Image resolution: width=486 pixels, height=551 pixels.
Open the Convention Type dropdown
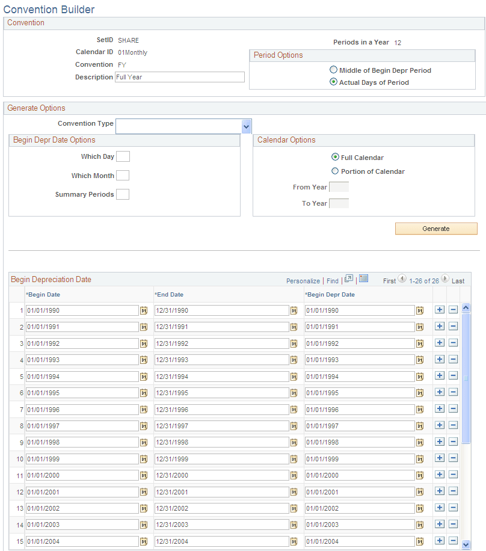click(x=246, y=126)
